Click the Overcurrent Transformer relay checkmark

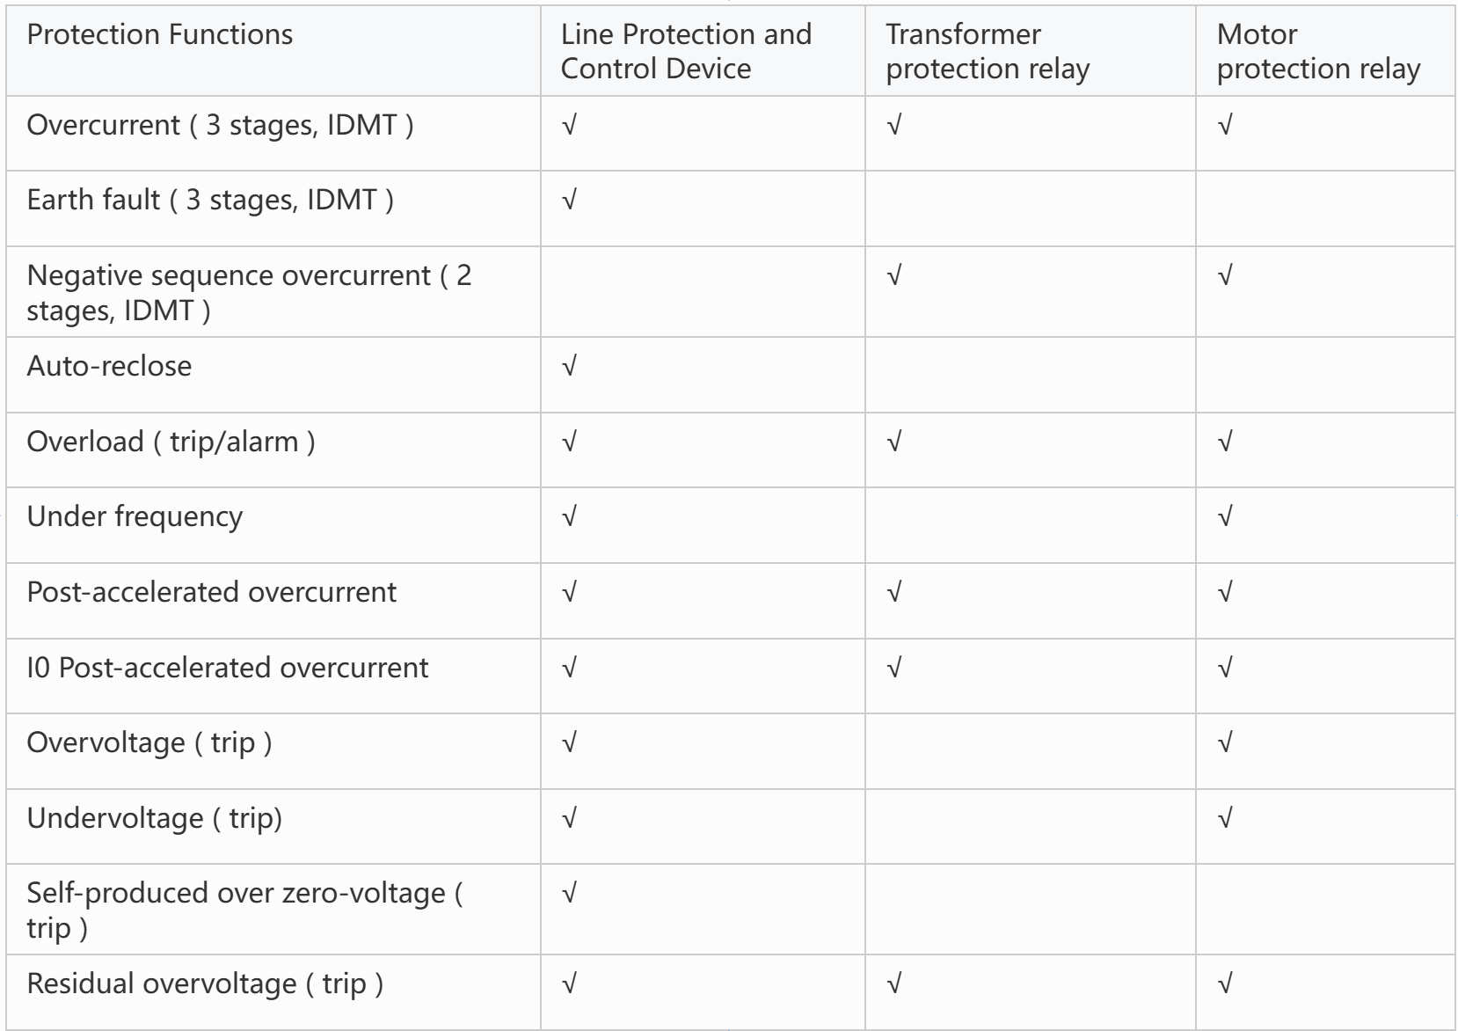point(894,125)
